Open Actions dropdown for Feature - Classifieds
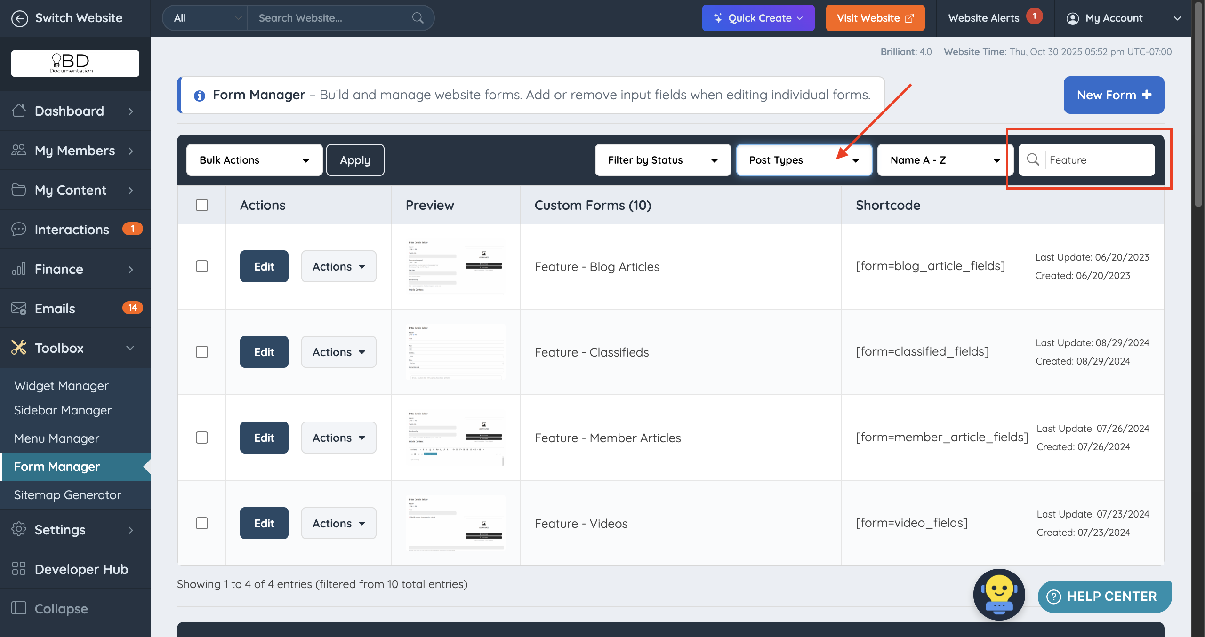Image resolution: width=1205 pixels, height=637 pixels. 338,352
